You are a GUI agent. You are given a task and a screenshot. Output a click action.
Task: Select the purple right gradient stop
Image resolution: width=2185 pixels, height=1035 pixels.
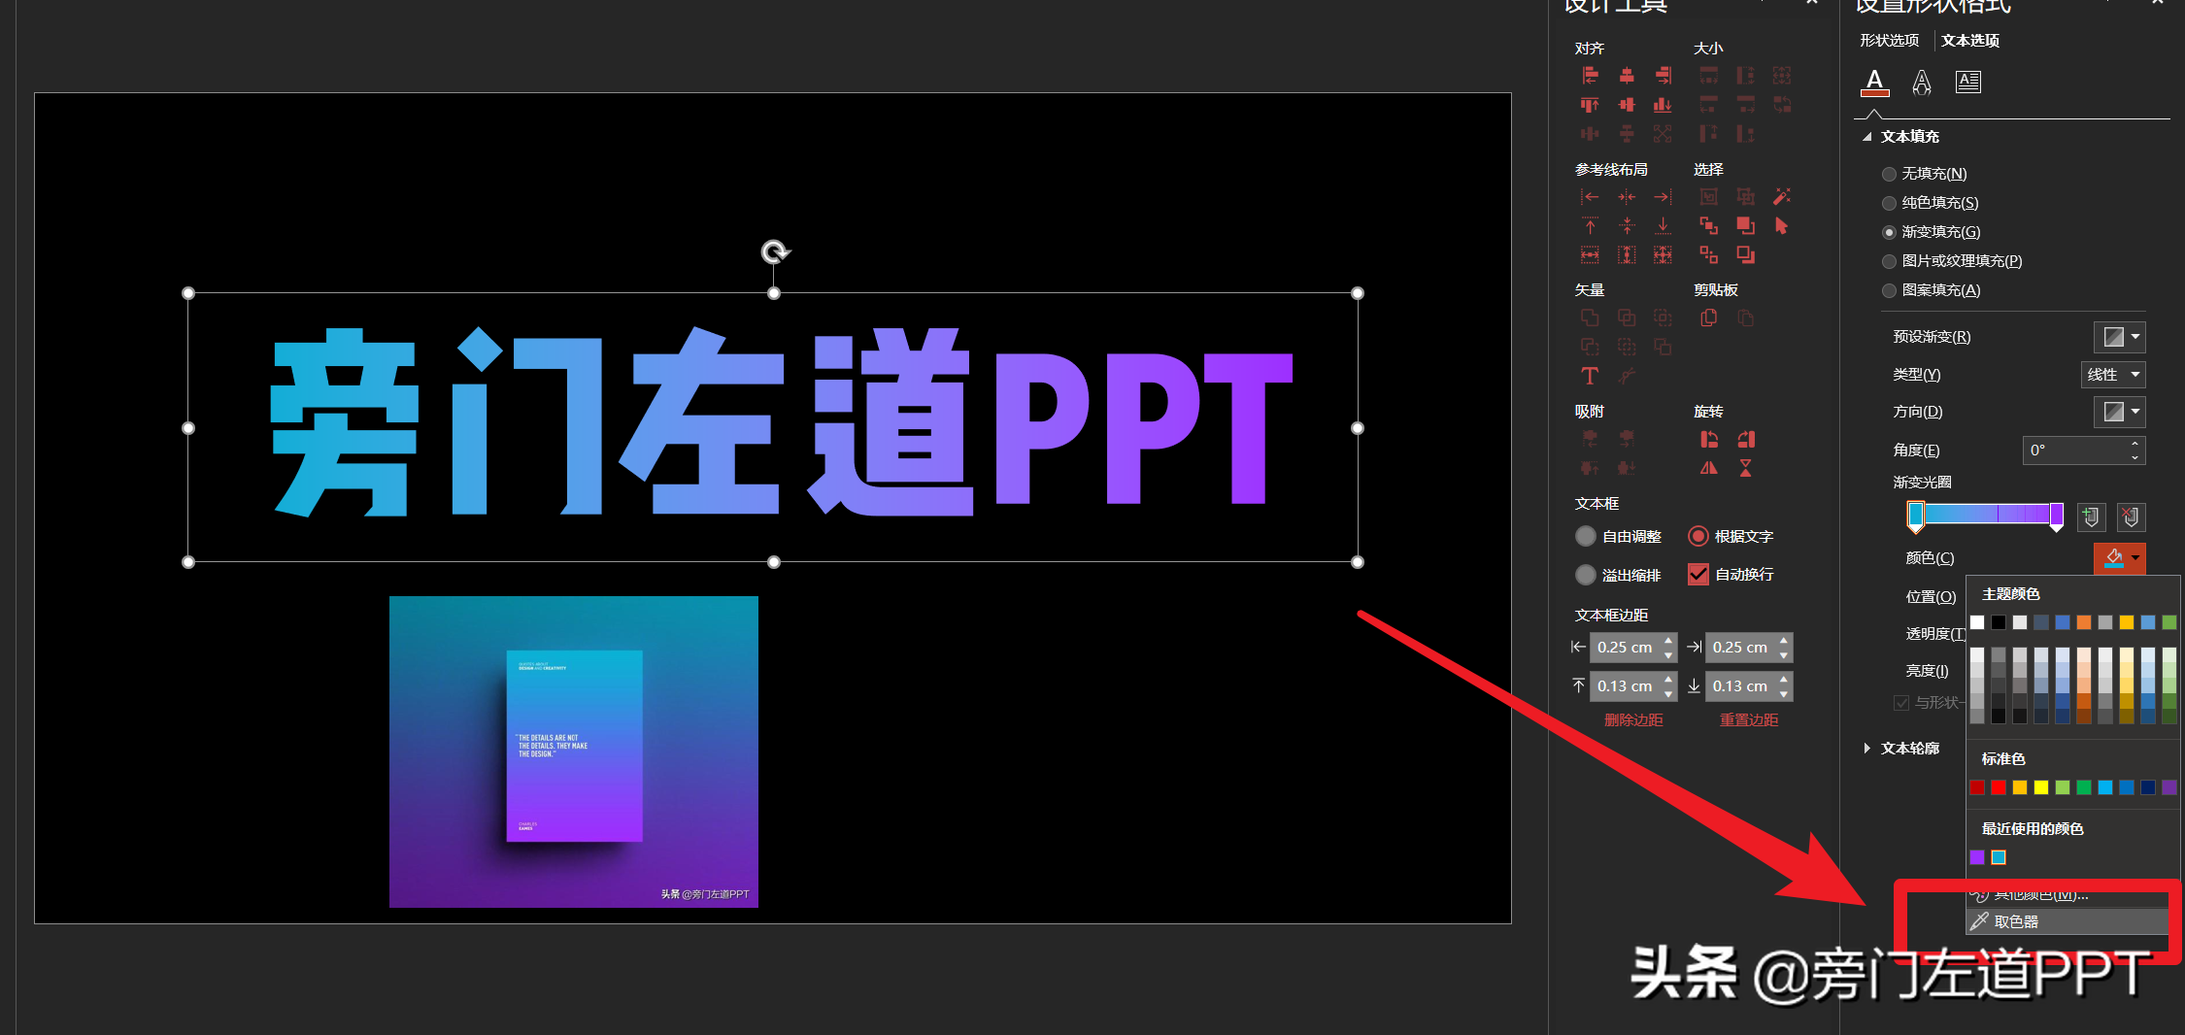(2056, 516)
